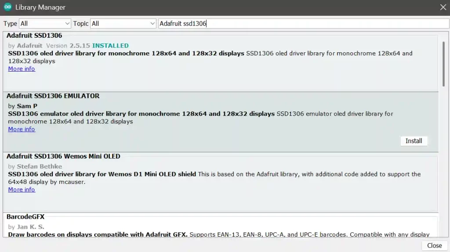The width and height of the screenshot is (450, 252).
Task: Click the author name Stefan Bethke
Action: (x=39, y=166)
